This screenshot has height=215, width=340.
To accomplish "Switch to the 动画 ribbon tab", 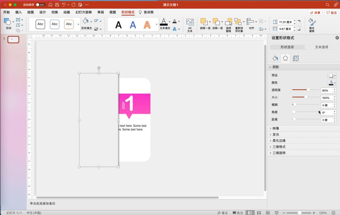I will (67, 12).
